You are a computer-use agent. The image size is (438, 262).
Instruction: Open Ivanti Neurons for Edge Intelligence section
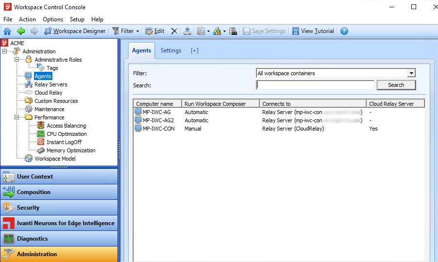(x=59, y=223)
